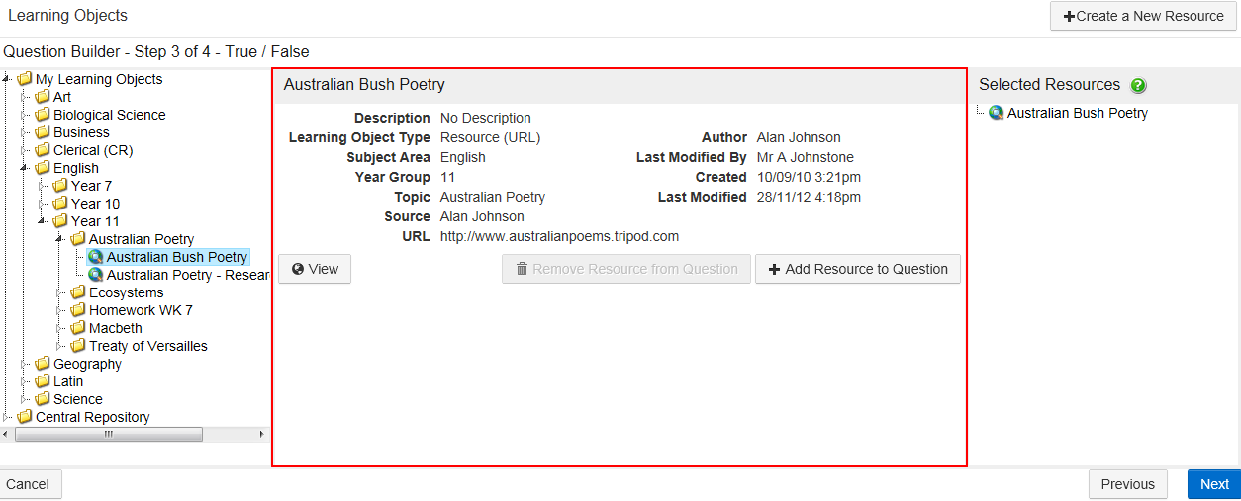This screenshot has height=501, width=1241.
Task: Select the Treaty of Versailles folder
Action: pyautogui.click(x=147, y=346)
